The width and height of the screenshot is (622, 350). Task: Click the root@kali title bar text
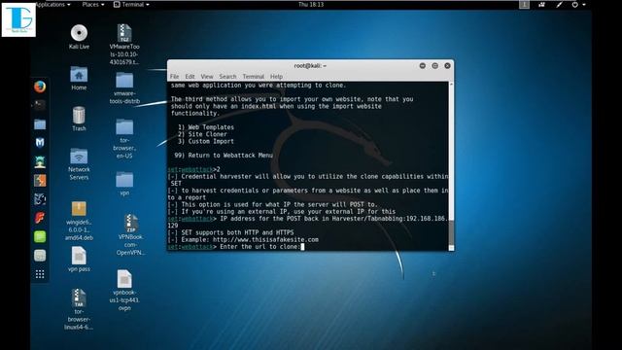(x=310, y=66)
